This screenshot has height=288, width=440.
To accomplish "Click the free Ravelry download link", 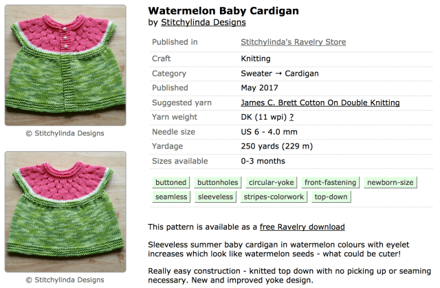I will (x=301, y=227).
